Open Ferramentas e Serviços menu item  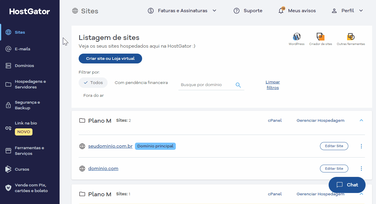30,151
